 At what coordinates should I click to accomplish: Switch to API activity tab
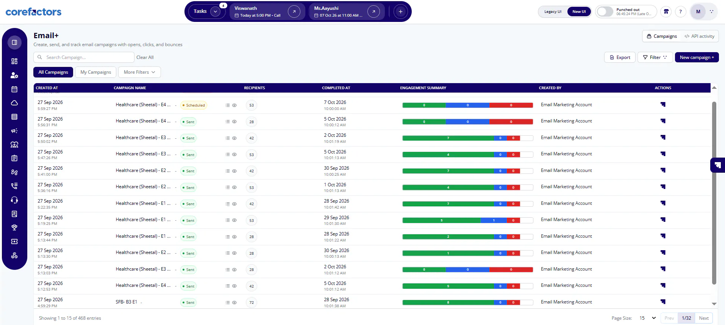[699, 36]
